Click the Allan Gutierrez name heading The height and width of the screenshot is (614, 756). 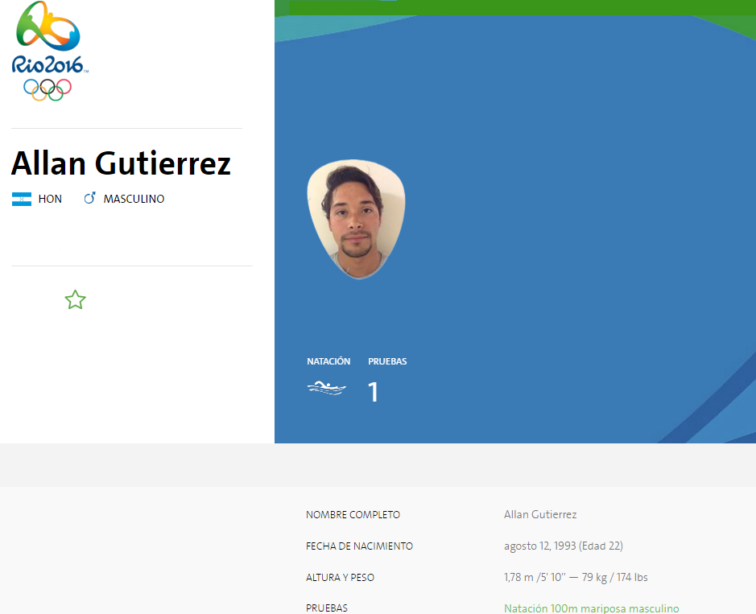(119, 163)
